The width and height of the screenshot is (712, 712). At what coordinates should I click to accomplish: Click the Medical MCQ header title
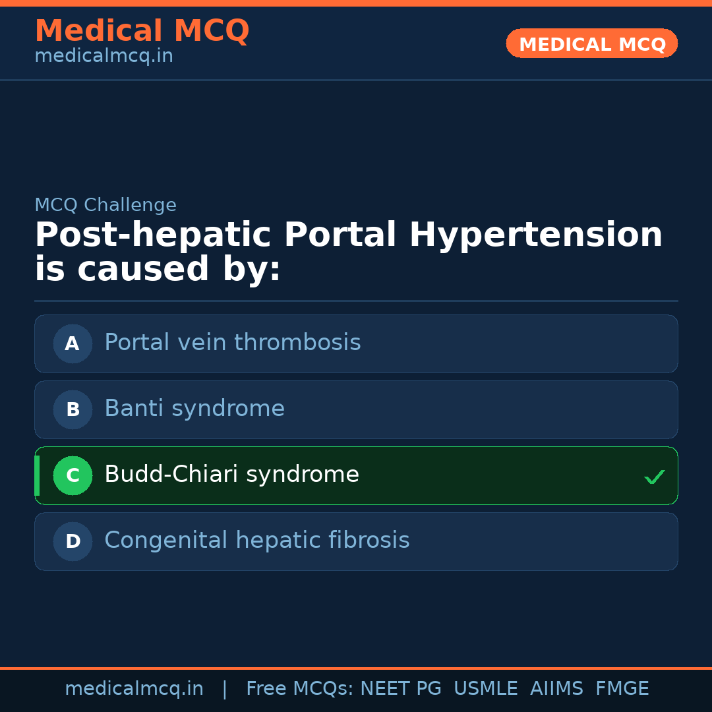pyautogui.click(x=142, y=31)
